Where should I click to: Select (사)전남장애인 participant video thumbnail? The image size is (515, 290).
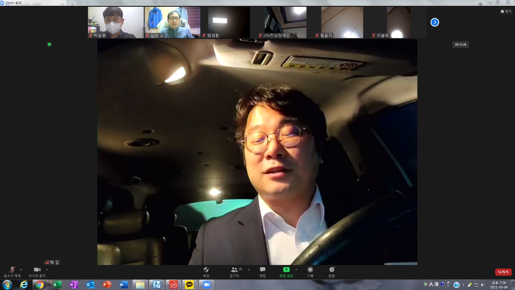285,22
